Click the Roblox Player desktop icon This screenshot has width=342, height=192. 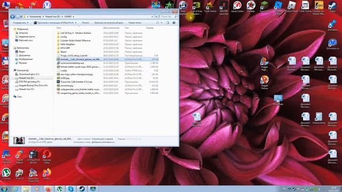tap(292, 7)
